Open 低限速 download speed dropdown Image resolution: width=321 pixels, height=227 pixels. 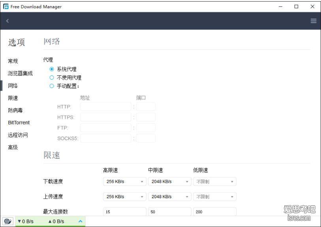click(x=215, y=182)
